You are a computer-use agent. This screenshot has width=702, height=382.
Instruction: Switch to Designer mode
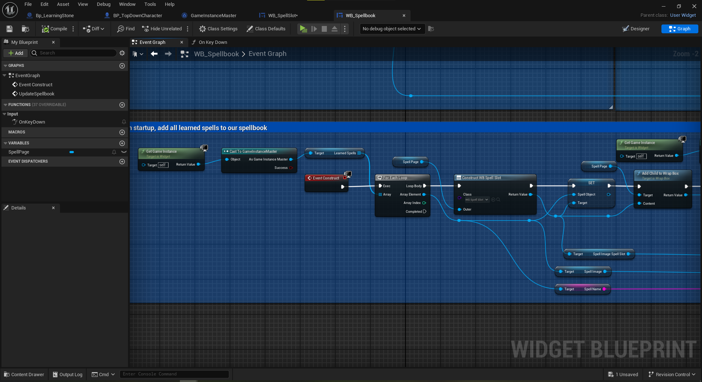636,29
